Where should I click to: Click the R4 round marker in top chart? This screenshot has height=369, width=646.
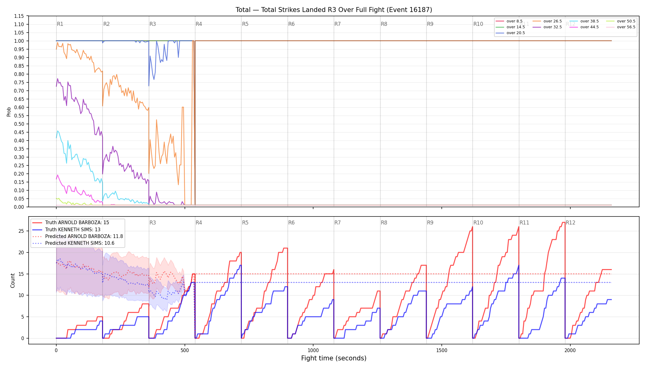coord(199,24)
